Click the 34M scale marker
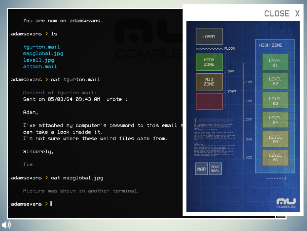307x231 pixels. click(x=249, y=139)
